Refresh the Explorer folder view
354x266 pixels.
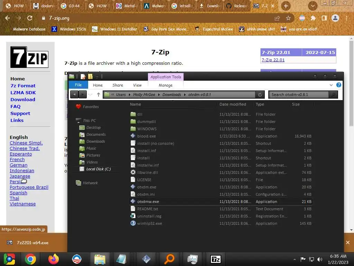[x=260, y=95]
